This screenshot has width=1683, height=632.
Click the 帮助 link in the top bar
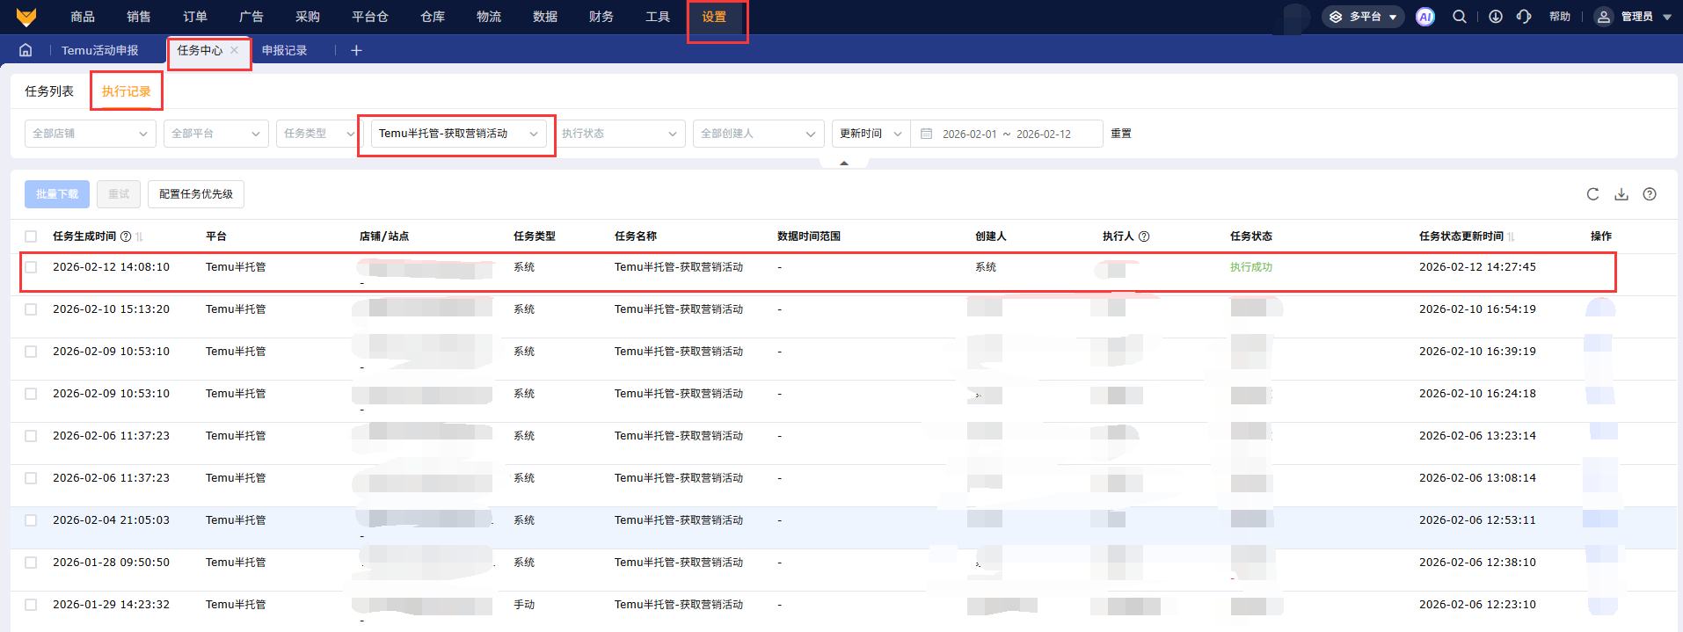point(1560,17)
